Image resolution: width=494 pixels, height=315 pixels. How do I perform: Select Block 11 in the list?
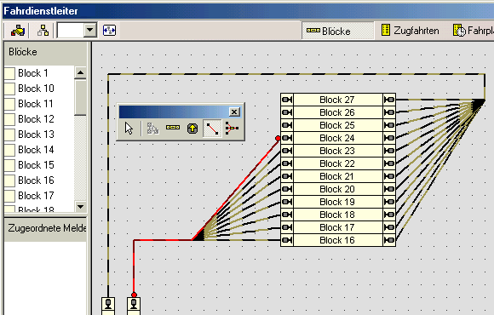(35, 104)
